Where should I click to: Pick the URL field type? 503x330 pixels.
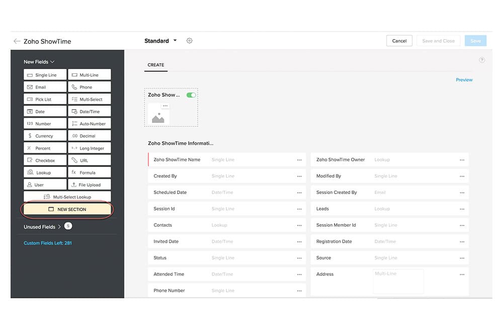tap(90, 160)
